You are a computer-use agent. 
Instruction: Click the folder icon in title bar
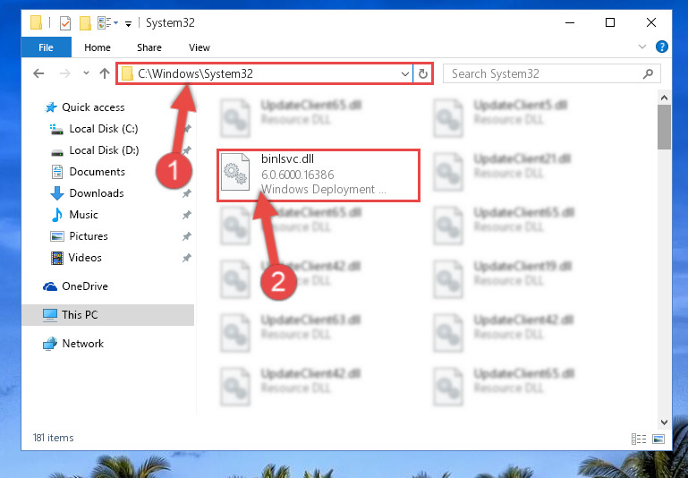pos(37,22)
